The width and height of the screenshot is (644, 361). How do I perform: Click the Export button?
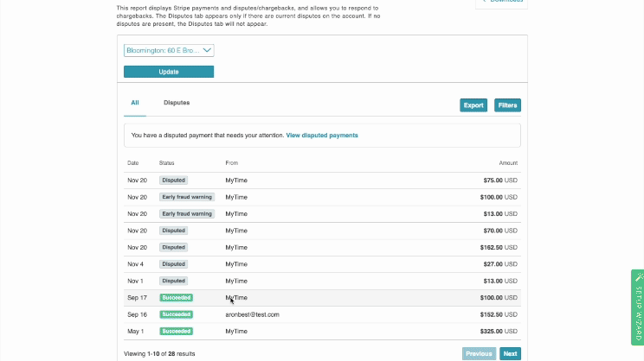(473, 105)
